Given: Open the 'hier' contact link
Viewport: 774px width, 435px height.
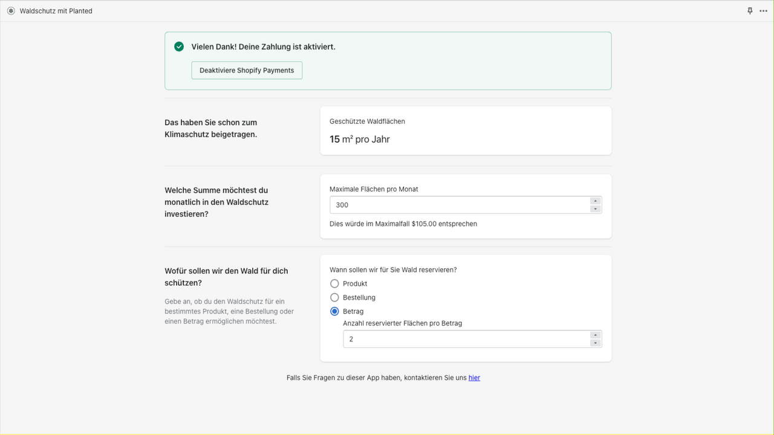Looking at the screenshot, I should coord(474,378).
